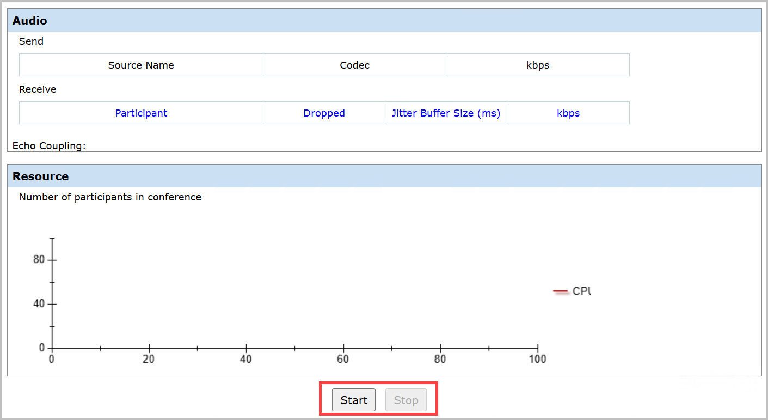Click the Send label above the table
The height and width of the screenshot is (420, 768).
[x=31, y=41]
